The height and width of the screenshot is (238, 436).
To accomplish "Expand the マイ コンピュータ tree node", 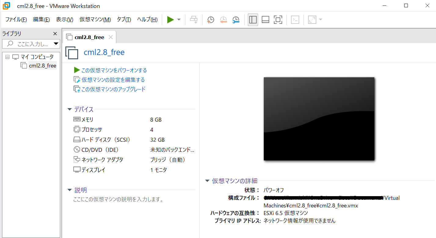I will (7, 57).
